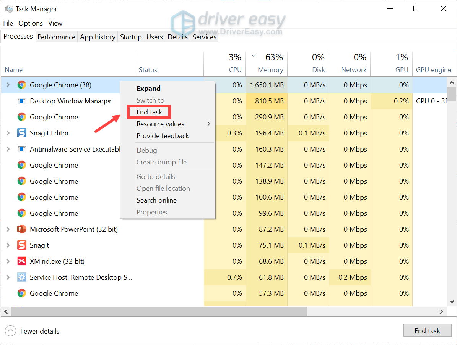The height and width of the screenshot is (345, 457).
Task: Click Chrome icon in 99.6 MB row
Action: pos(21,213)
